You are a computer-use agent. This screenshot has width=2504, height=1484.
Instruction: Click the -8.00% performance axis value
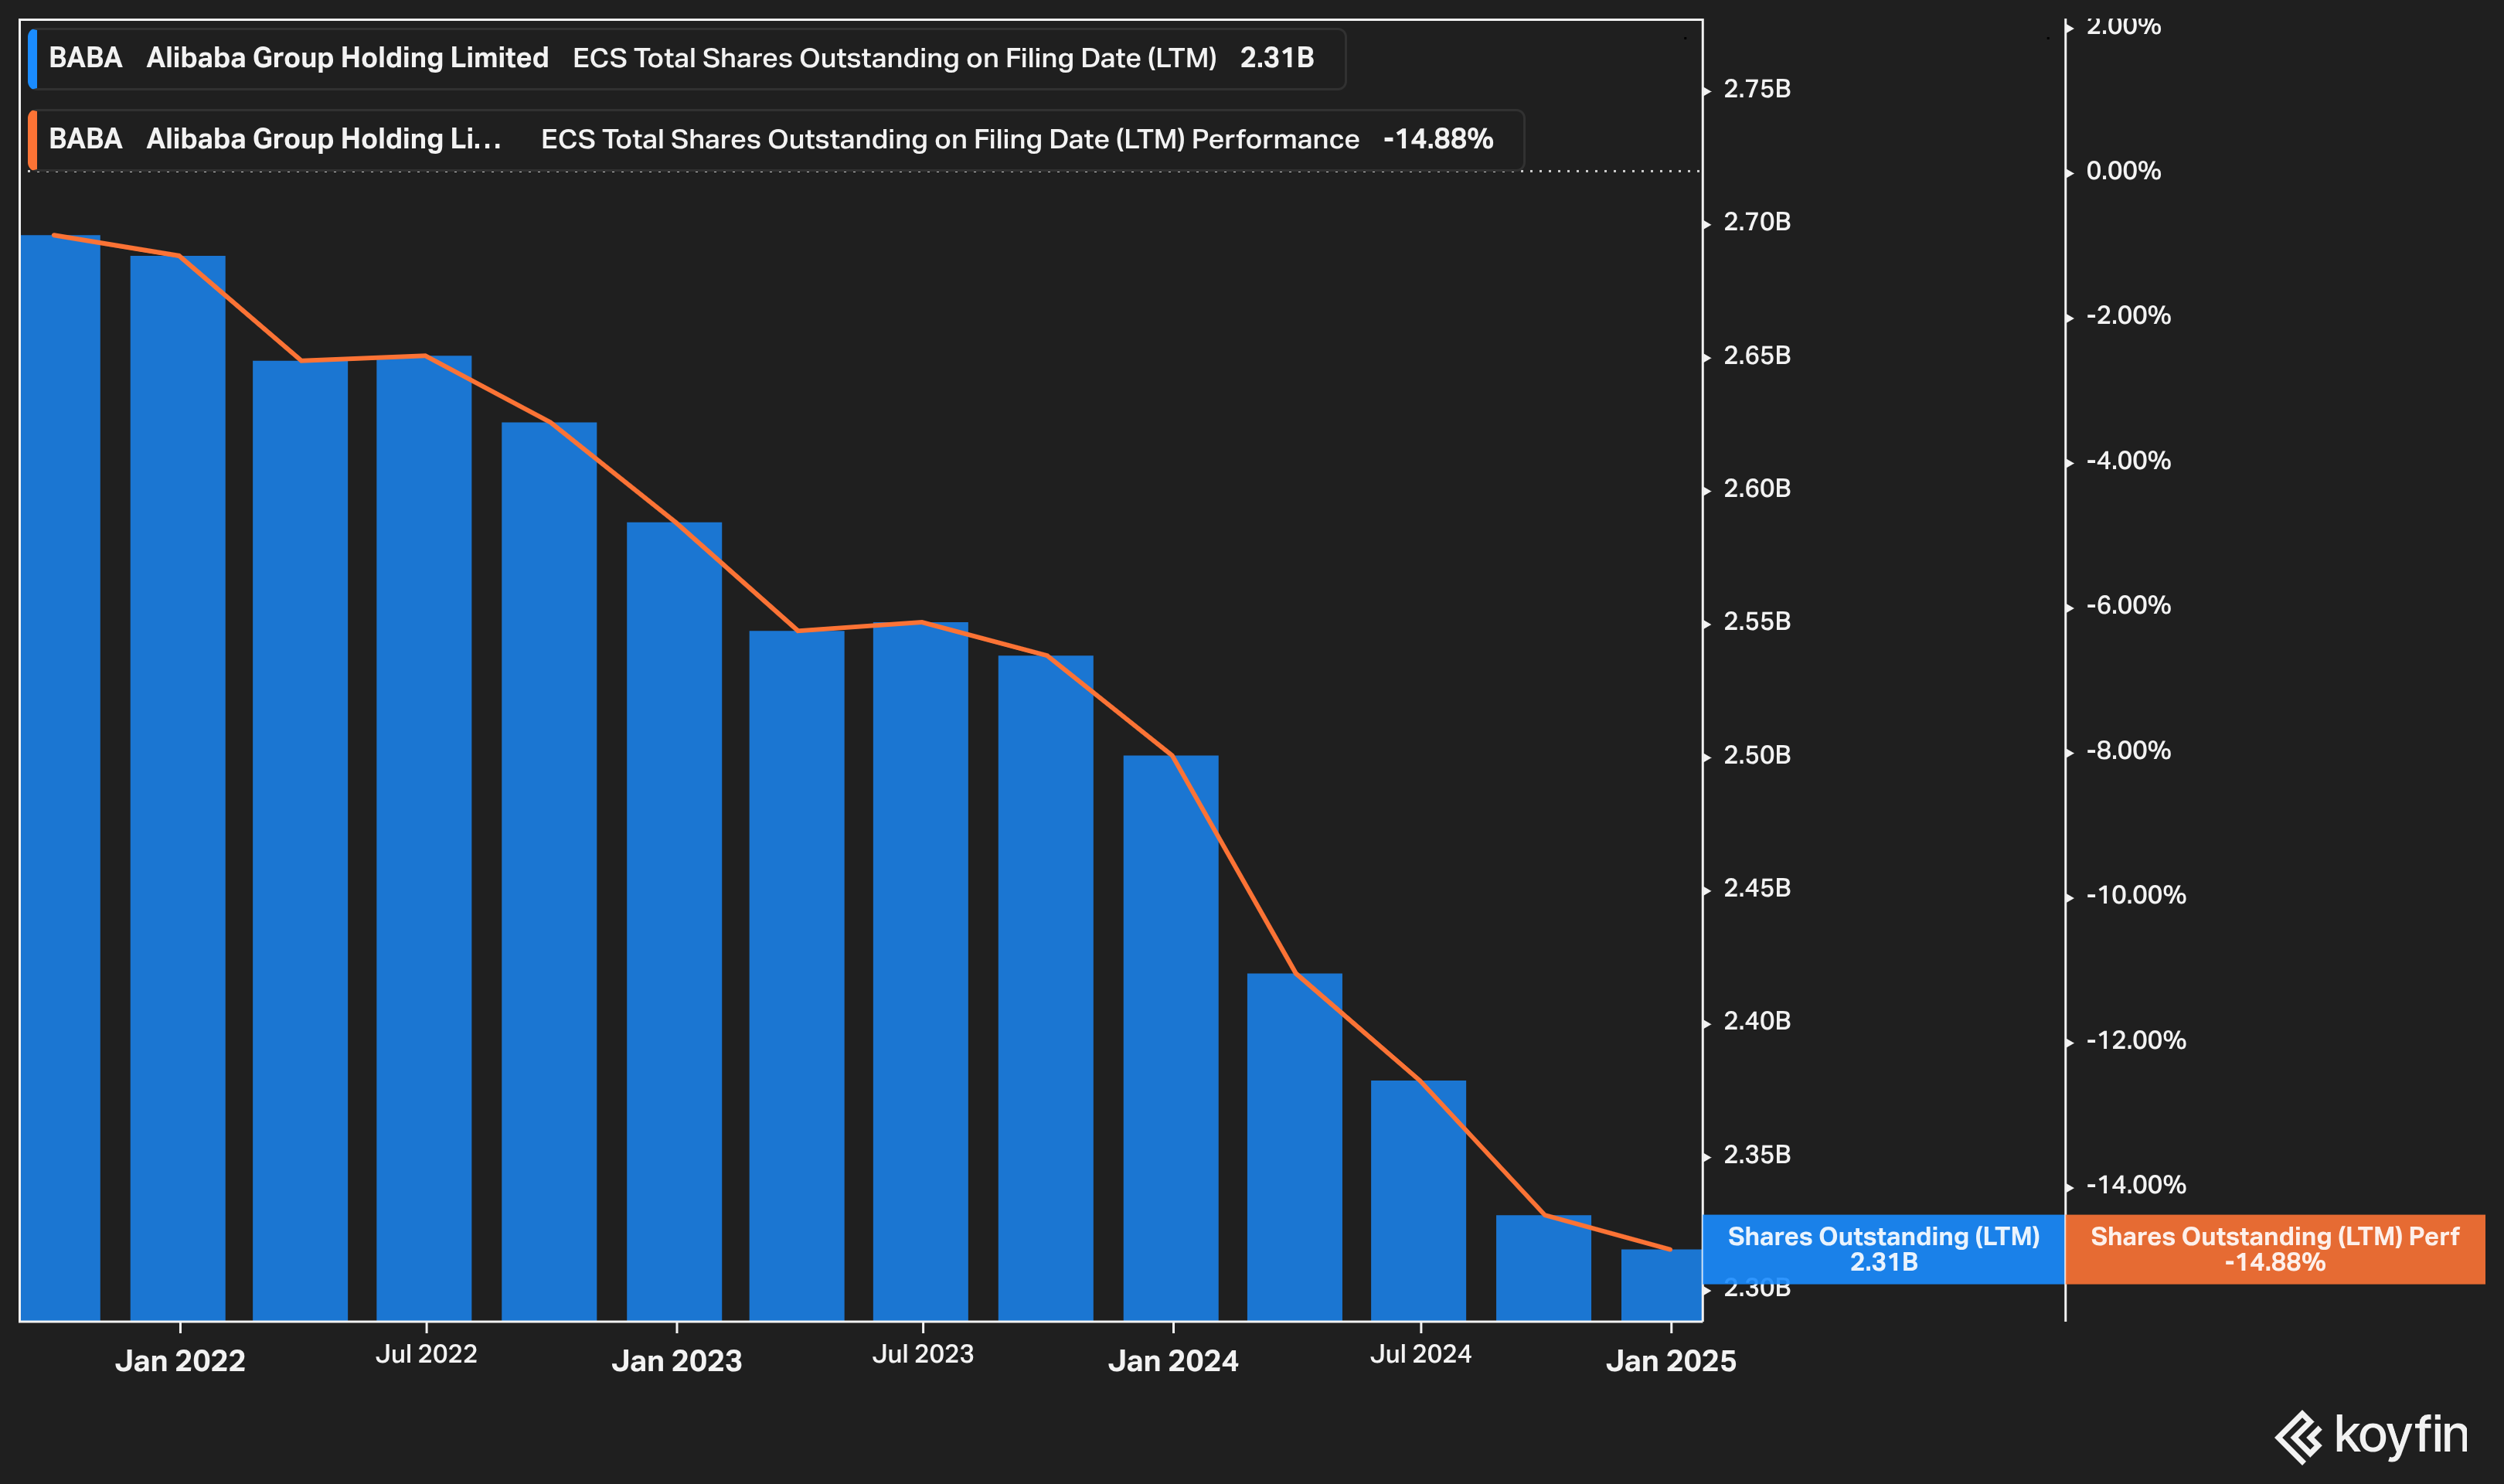click(2128, 751)
